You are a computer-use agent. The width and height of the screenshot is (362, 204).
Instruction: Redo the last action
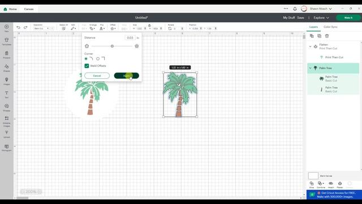25,28
